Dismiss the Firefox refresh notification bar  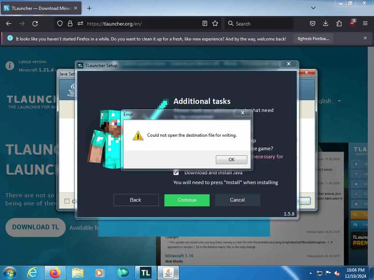pos(365,38)
